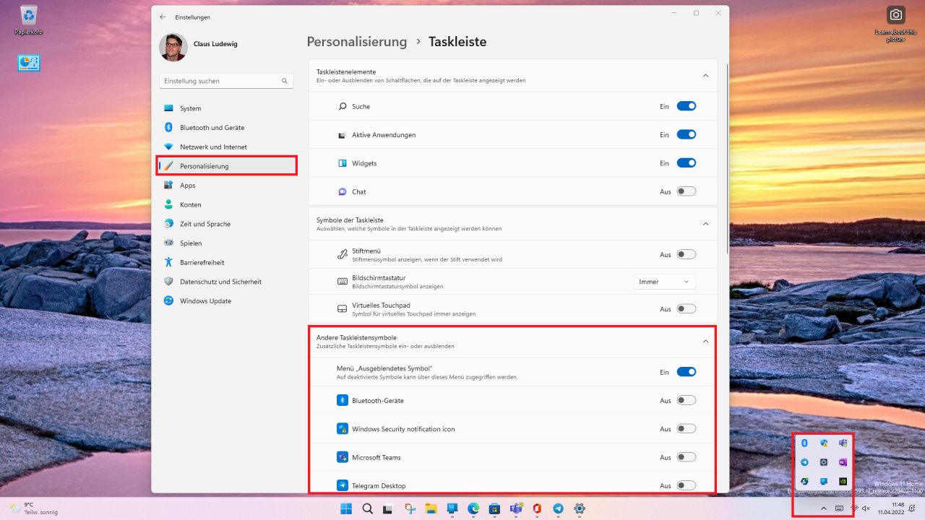Screen dimensions: 925x520
Task: Open Microsoft Edge from the taskbar
Action: (x=473, y=508)
